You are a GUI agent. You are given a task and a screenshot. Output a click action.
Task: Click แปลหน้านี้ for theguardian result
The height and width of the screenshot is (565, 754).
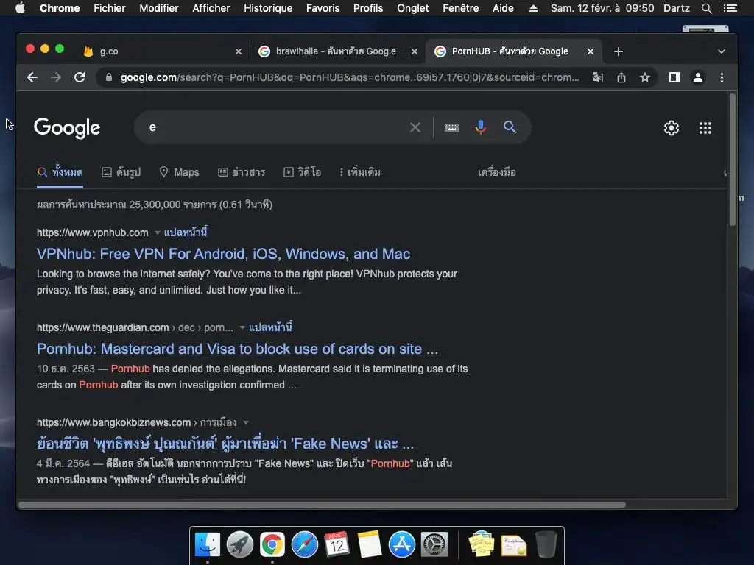click(x=270, y=327)
